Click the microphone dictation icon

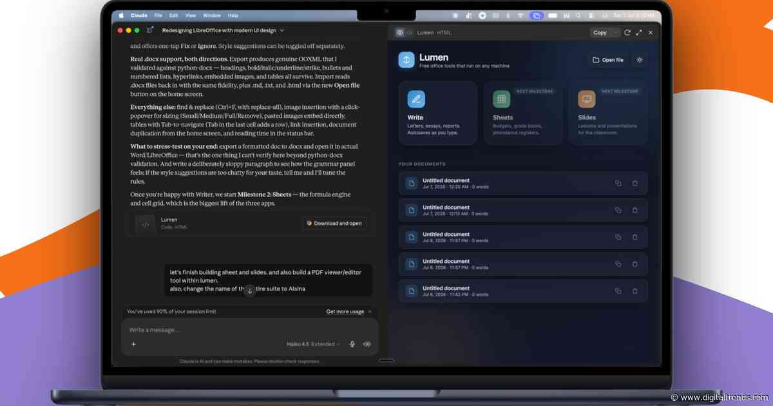coord(352,344)
